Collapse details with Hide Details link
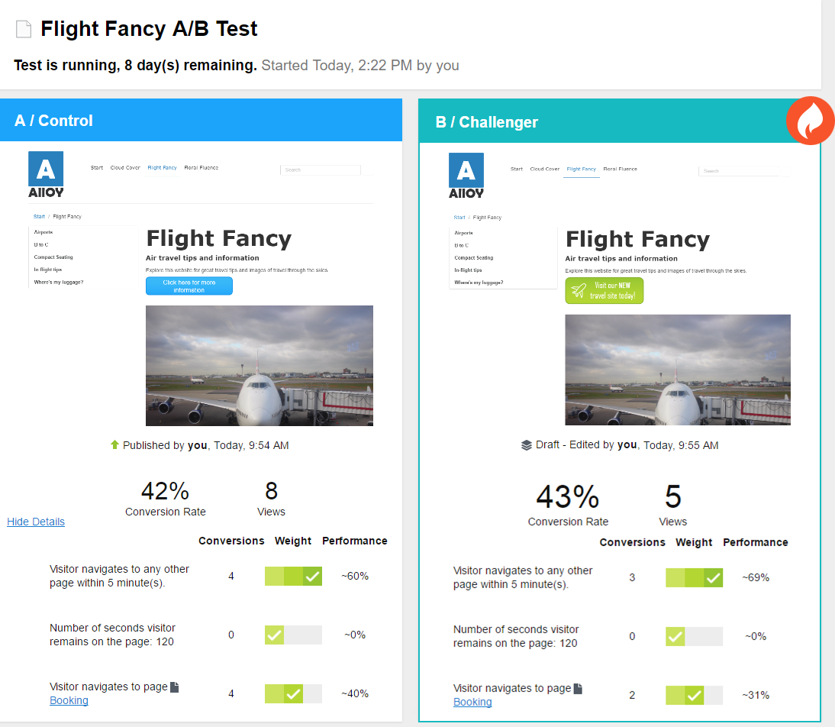Image resolution: width=835 pixels, height=727 pixels. (36, 522)
